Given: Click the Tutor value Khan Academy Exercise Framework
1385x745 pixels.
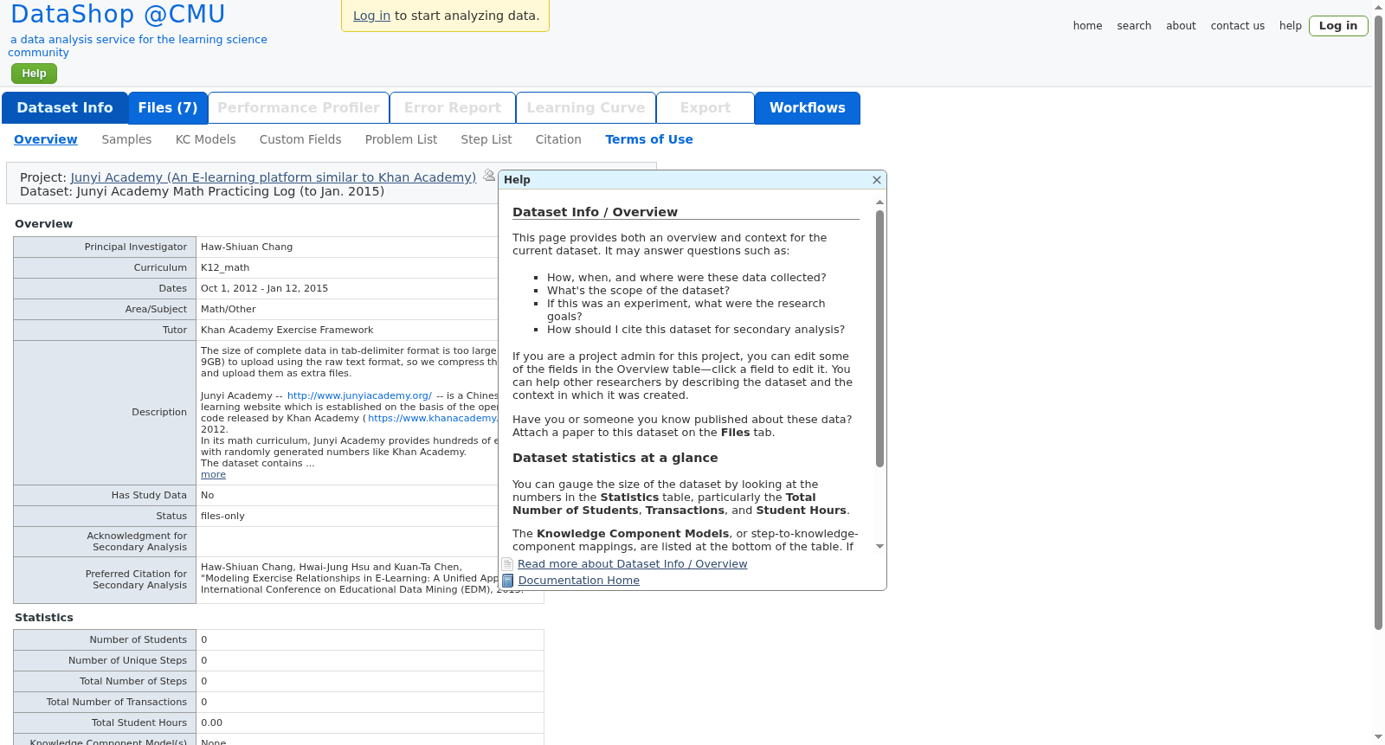Looking at the screenshot, I should pyautogui.click(x=287, y=330).
